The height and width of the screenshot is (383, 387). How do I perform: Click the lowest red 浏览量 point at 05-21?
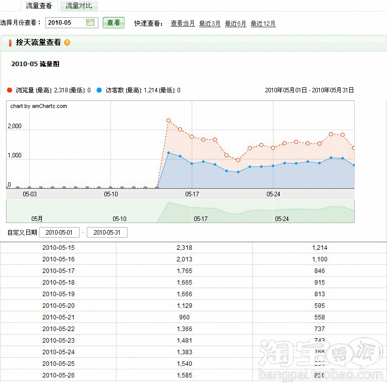(x=238, y=160)
